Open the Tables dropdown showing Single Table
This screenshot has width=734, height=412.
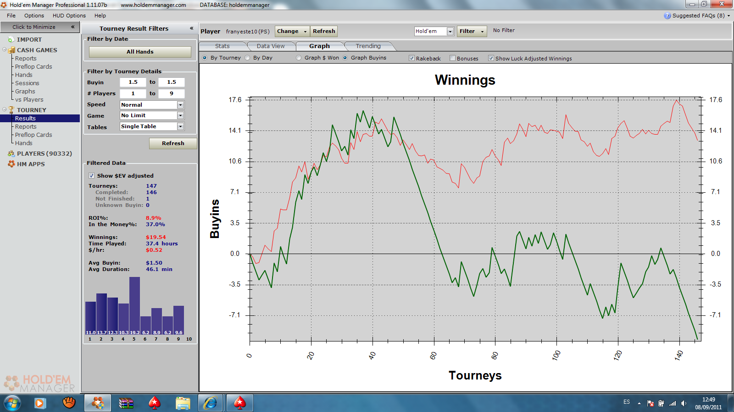[152, 126]
